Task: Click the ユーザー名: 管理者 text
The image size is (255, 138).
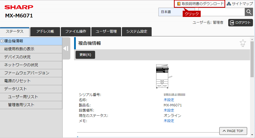Action: (208, 22)
